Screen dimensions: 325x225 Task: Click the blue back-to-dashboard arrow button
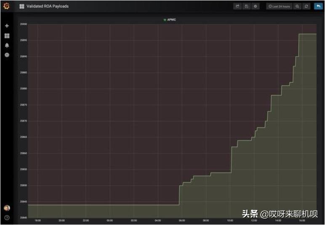[319, 6]
